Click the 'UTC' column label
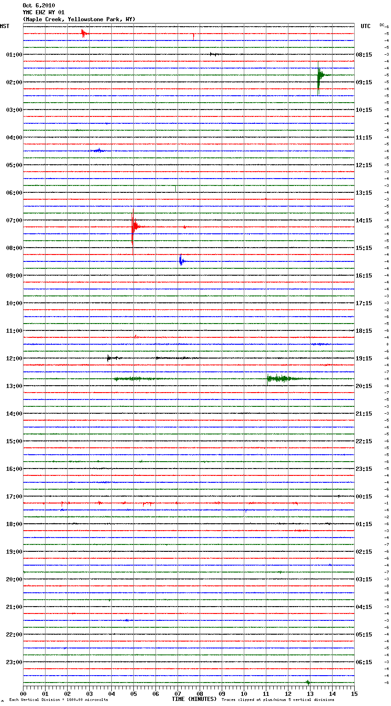 click(x=365, y=26)
